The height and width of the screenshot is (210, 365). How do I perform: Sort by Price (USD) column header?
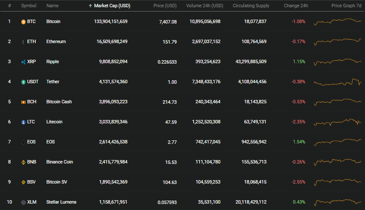165,6
